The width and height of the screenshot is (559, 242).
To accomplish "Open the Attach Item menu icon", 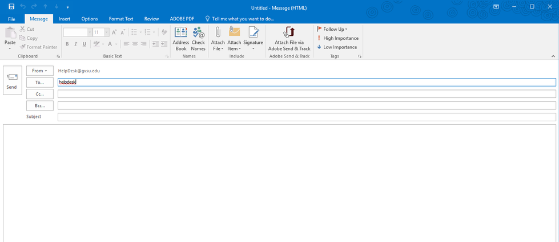I will 234,39.
